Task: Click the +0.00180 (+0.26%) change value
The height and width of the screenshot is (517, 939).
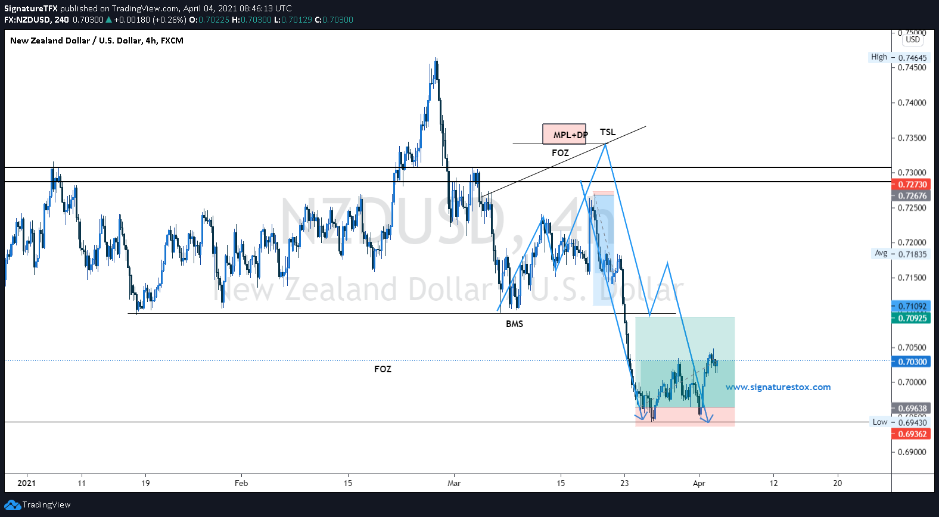Action: (x=150, y=20)
